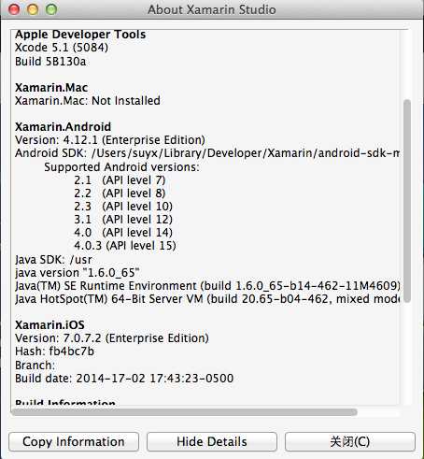Click the Xcode 5.1 (5084) line

[62, 48]
